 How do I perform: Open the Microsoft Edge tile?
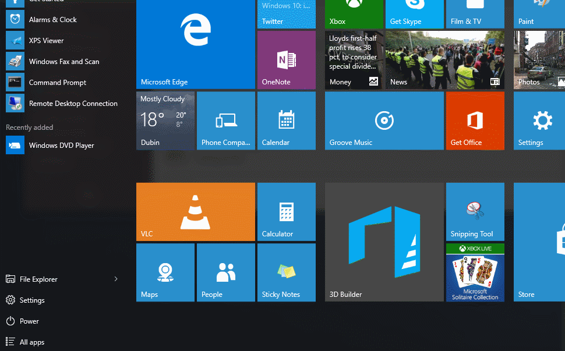click(195, 44)
